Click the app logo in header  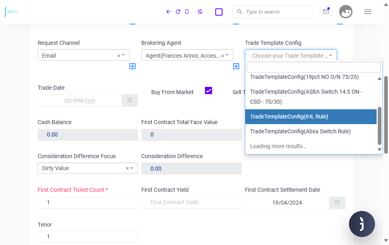click(x=11, y=12)
